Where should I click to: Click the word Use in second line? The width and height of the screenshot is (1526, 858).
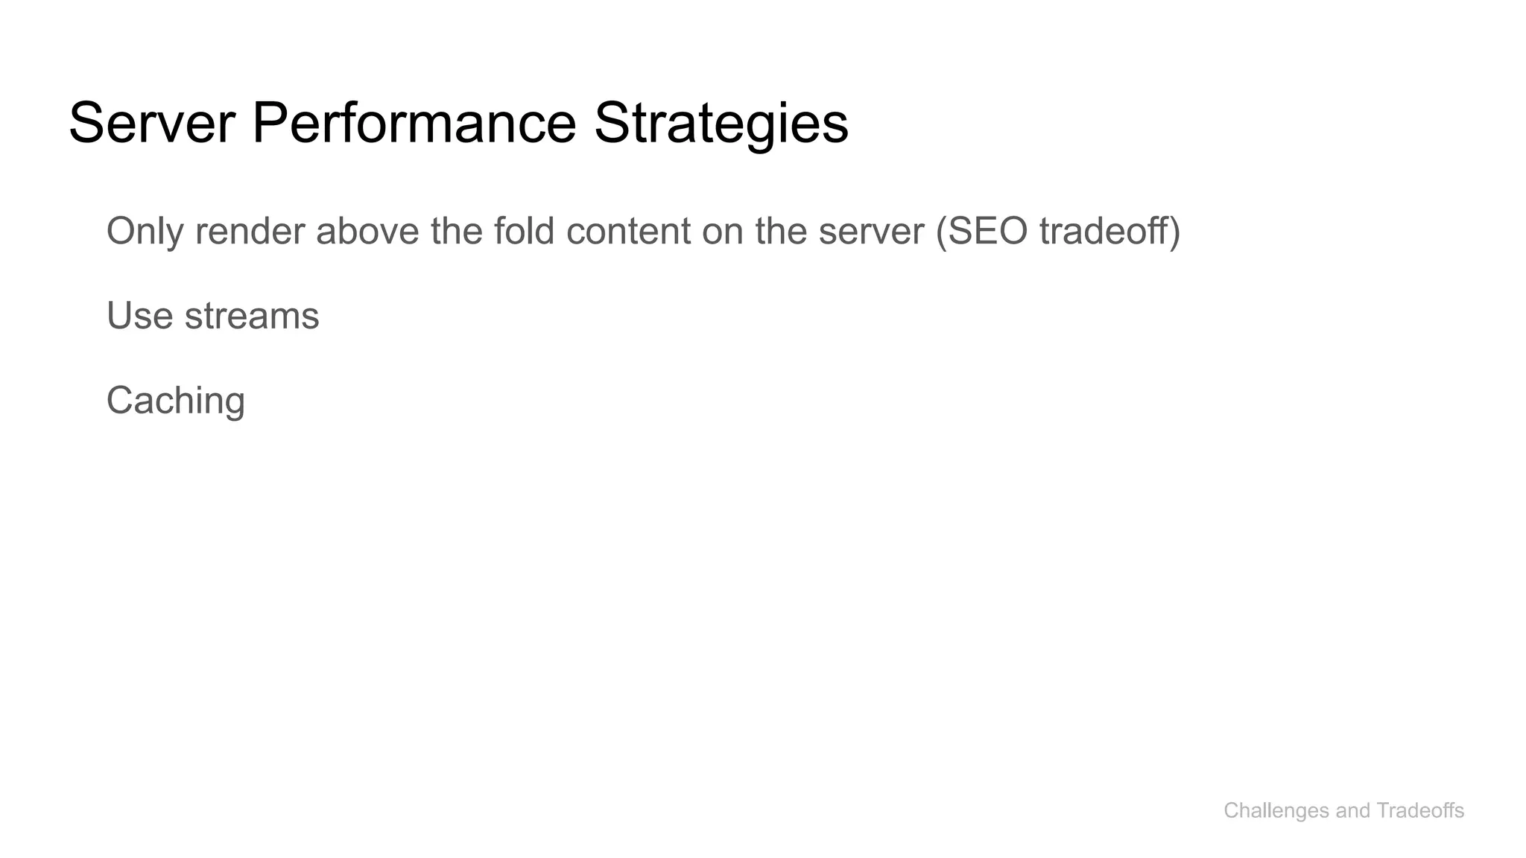click(x=139, y=316)
